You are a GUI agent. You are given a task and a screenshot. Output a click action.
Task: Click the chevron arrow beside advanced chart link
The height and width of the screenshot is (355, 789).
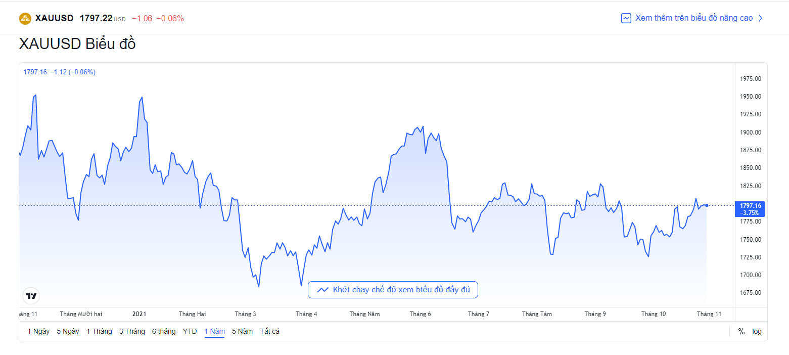761,18
